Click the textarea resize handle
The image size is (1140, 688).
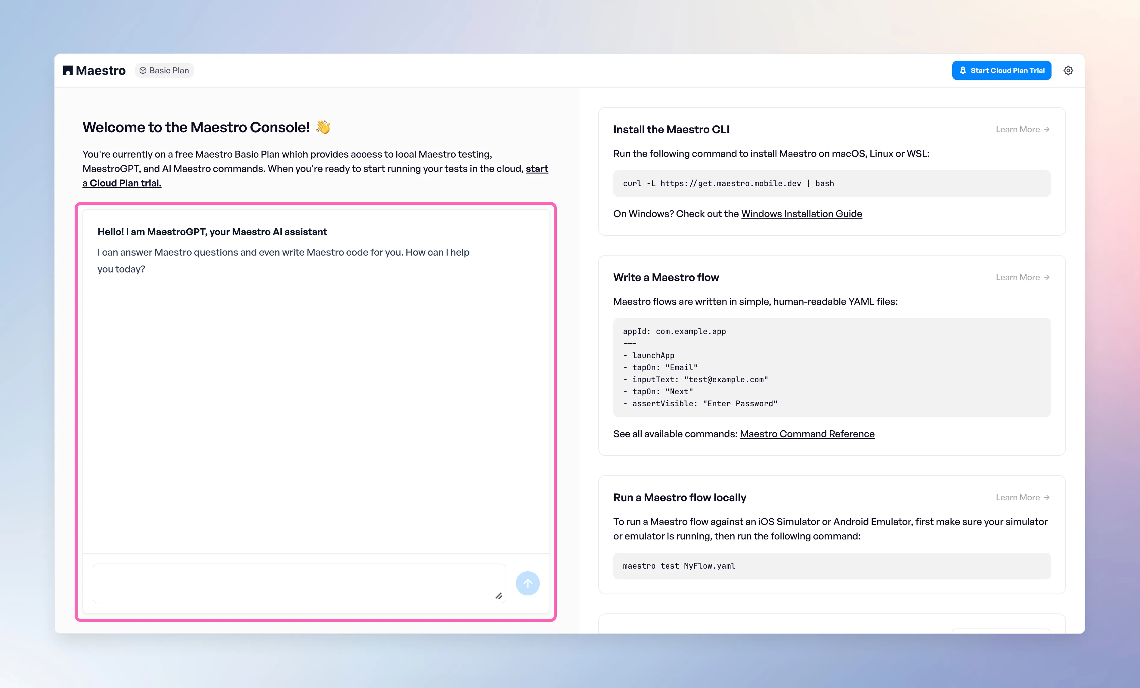coord(499,596)
